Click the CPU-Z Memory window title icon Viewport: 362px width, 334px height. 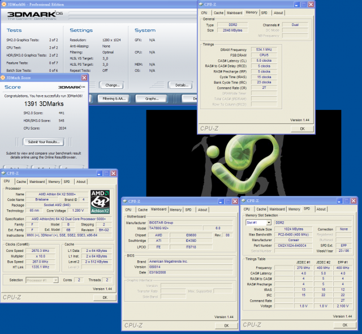tap(201, 5)
